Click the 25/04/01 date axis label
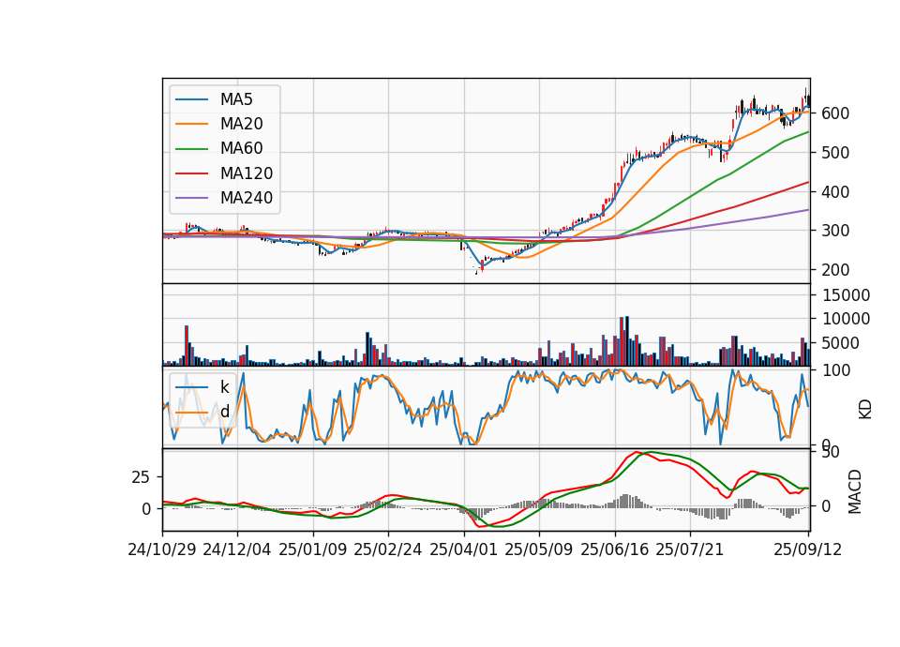Screen dimensions: 900x647 [x=464, y=549]
